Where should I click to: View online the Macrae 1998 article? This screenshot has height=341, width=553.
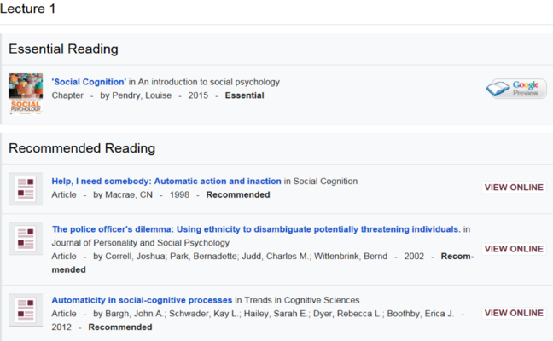513,188
